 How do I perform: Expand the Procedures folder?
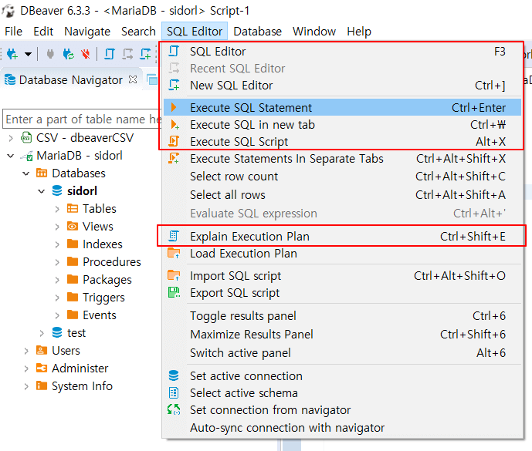(x=57, y=262)
